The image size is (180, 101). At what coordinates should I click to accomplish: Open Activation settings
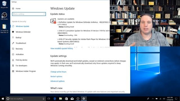pos(20,54)
